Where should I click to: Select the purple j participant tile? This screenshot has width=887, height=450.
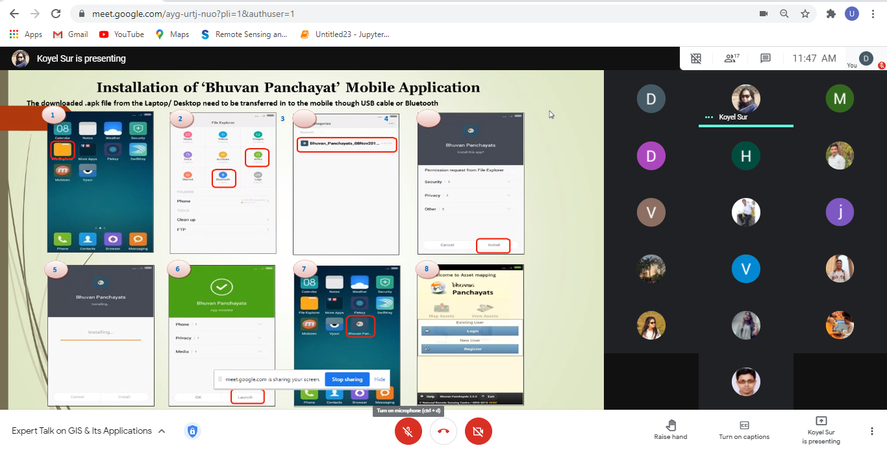(840, 212)
